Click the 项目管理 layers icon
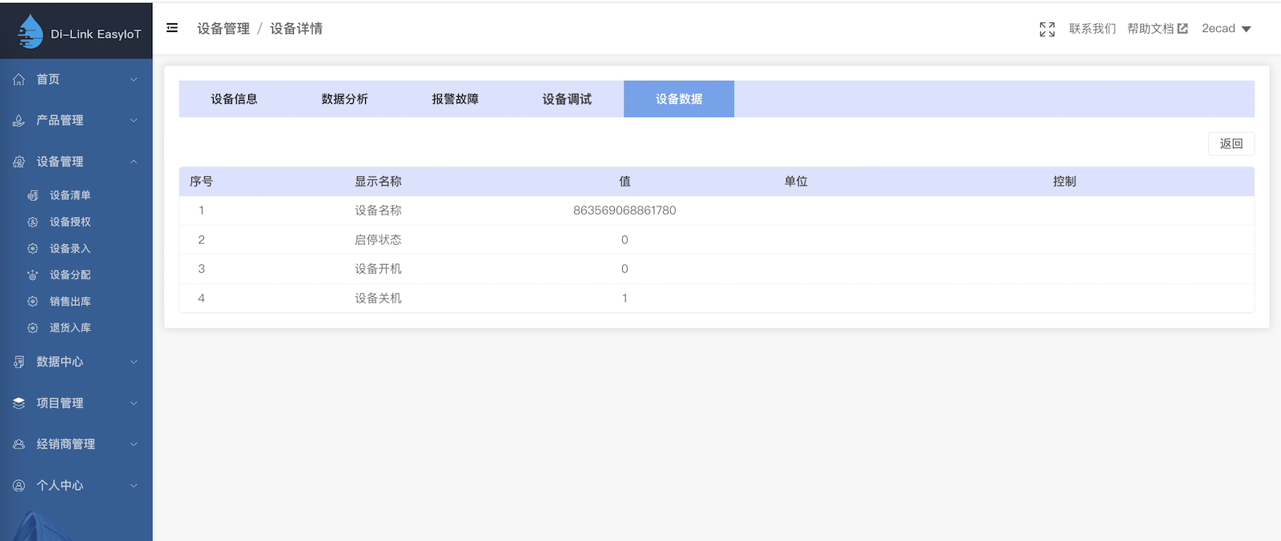The width and height of the screenshot is (1281, 541). click(19, 403)
